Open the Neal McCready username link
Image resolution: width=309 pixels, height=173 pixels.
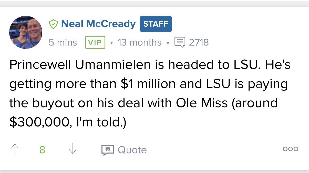coord(98,24)
